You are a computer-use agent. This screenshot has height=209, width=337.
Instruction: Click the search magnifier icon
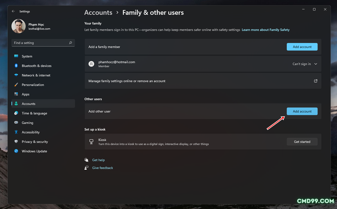point(70,43)
